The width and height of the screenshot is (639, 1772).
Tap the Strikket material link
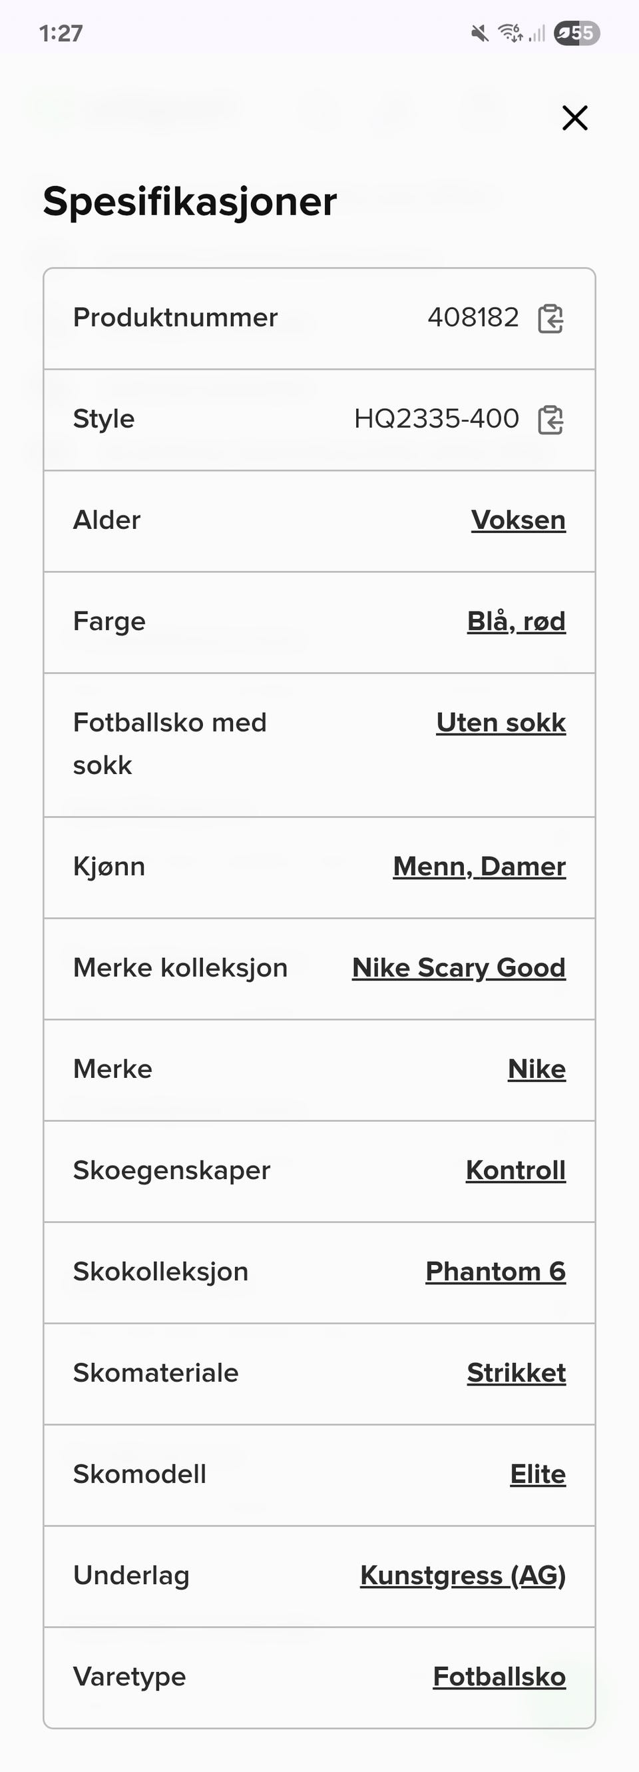pyautogui.click(x=516, y=1372)
